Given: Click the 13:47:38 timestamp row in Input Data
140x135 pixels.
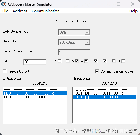Looking at the screenshot, I should point(104,89).
